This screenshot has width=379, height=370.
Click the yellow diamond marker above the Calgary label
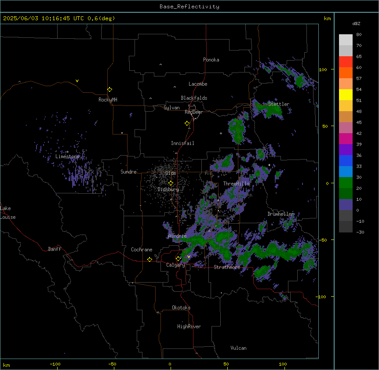[x=178, y=259]
